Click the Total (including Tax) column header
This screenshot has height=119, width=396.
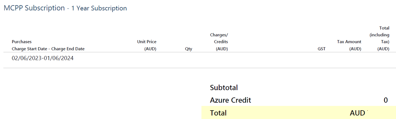(x=380, y=38)
